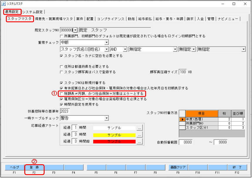Image resolution: width=252 pixels, height=178 pixels.
Task: Click the white サンプル color swatch
Action: (x=114, y=128)
